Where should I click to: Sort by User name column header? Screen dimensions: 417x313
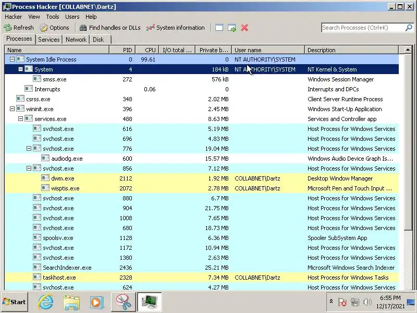click(x=268, y=50)
